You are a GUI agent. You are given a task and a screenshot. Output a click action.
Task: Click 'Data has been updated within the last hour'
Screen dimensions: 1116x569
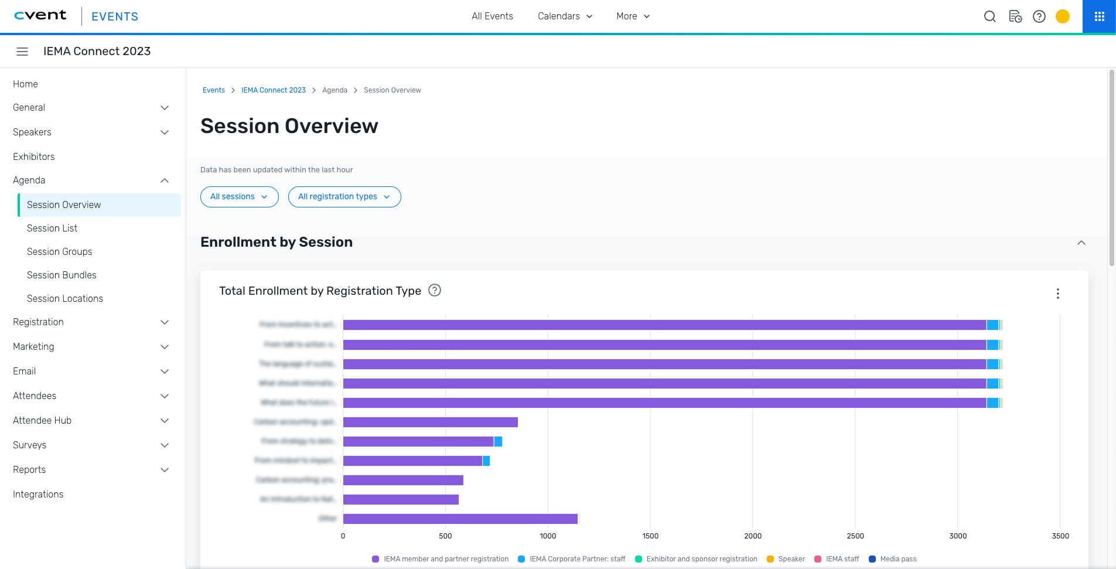(x=277, y=170)
